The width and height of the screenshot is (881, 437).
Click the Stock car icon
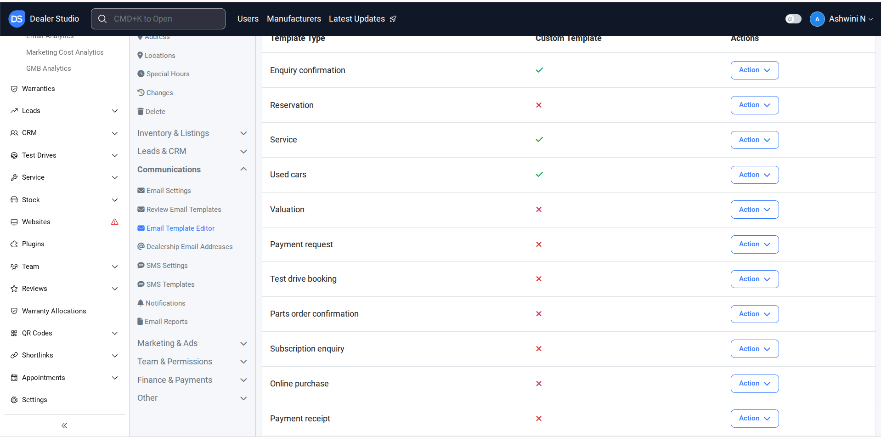pos(14,200)
